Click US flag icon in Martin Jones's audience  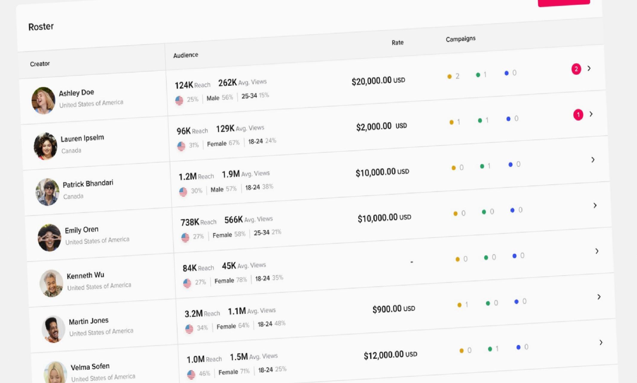coord(189,329)
